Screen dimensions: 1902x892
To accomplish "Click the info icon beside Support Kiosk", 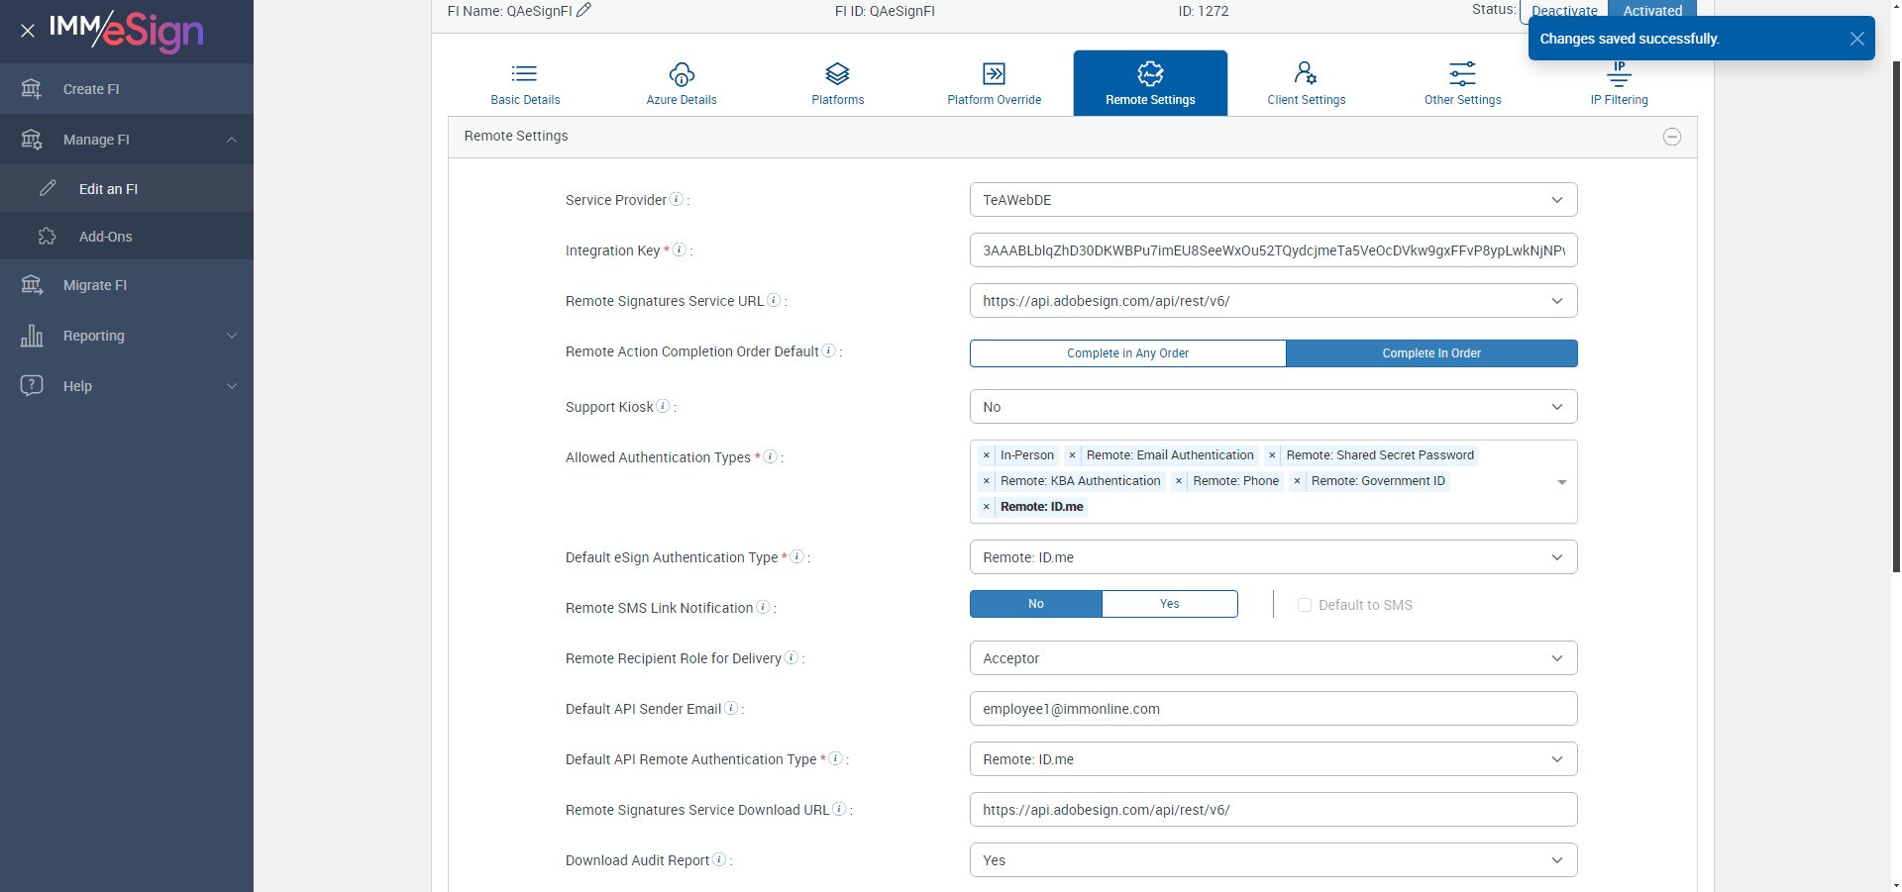I will coord(664,406).
